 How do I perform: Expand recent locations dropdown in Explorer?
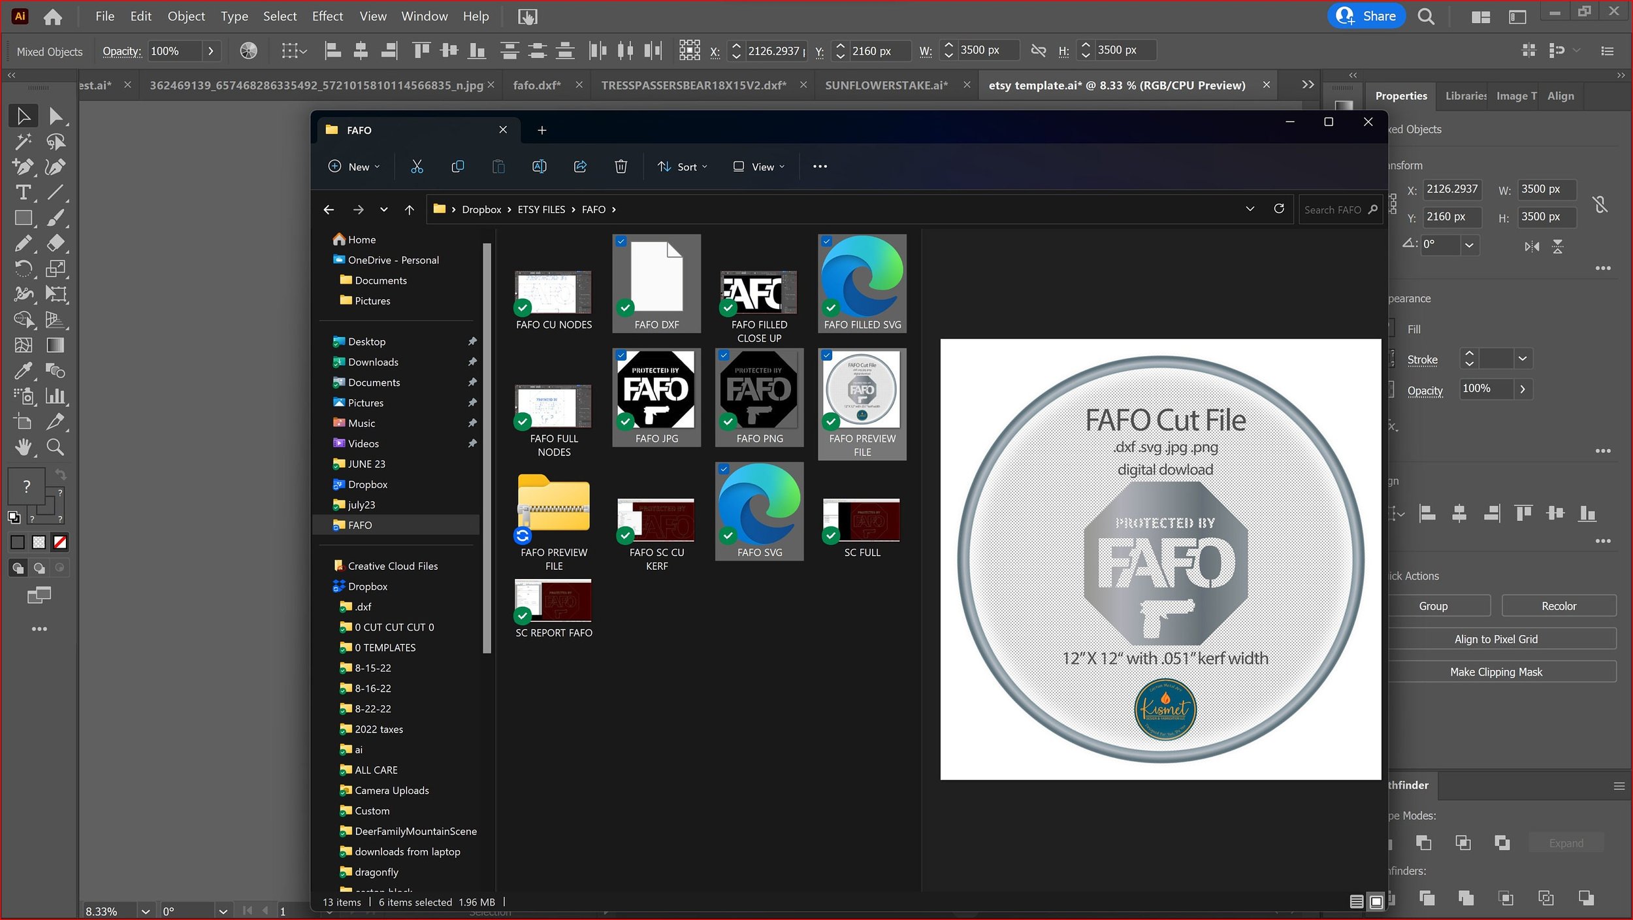(x=383, y=210)
